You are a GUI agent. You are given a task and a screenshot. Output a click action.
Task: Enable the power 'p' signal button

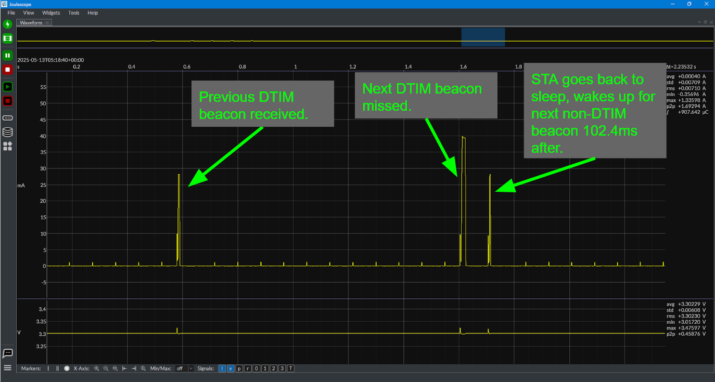point(239,368)
